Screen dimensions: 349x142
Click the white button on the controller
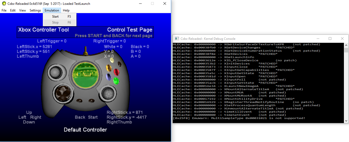click(x=113, y=60)
